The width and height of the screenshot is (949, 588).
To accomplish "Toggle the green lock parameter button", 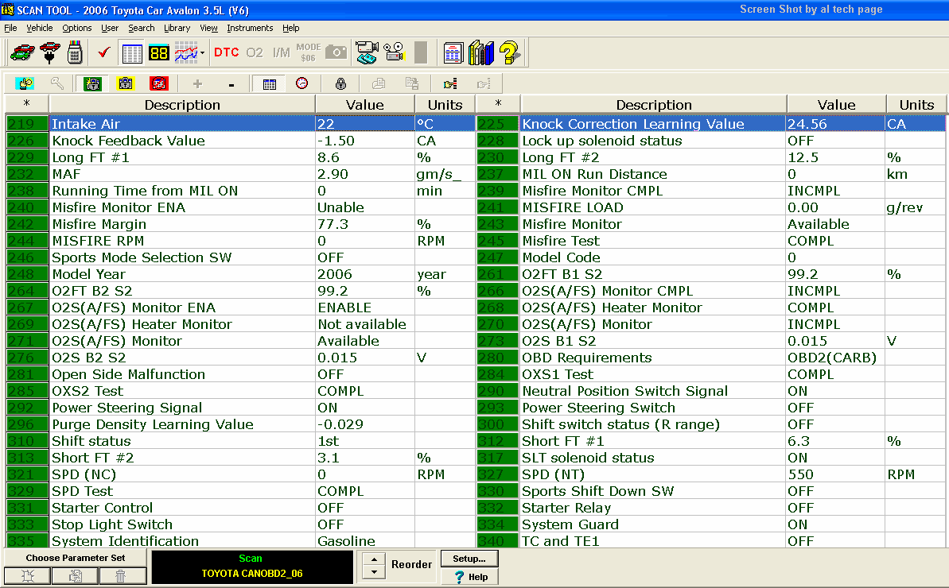I will (x=93, y=83).
